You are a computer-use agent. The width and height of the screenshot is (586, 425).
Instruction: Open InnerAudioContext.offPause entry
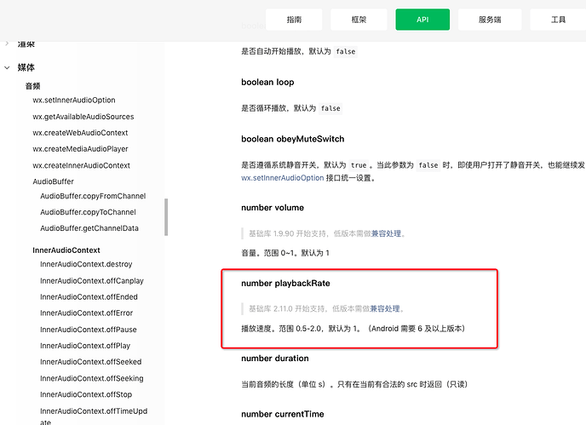pyautogui.click(x=89, y=330)
